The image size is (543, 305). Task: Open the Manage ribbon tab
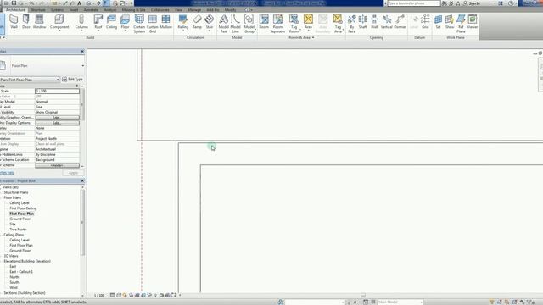point(194,10)
